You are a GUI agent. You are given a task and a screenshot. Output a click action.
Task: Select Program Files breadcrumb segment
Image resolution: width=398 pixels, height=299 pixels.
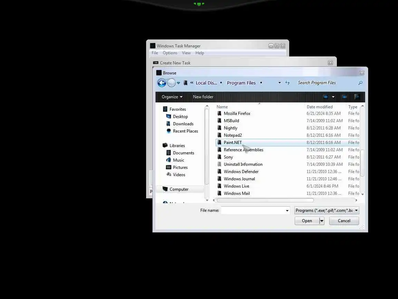coord(241,83)
